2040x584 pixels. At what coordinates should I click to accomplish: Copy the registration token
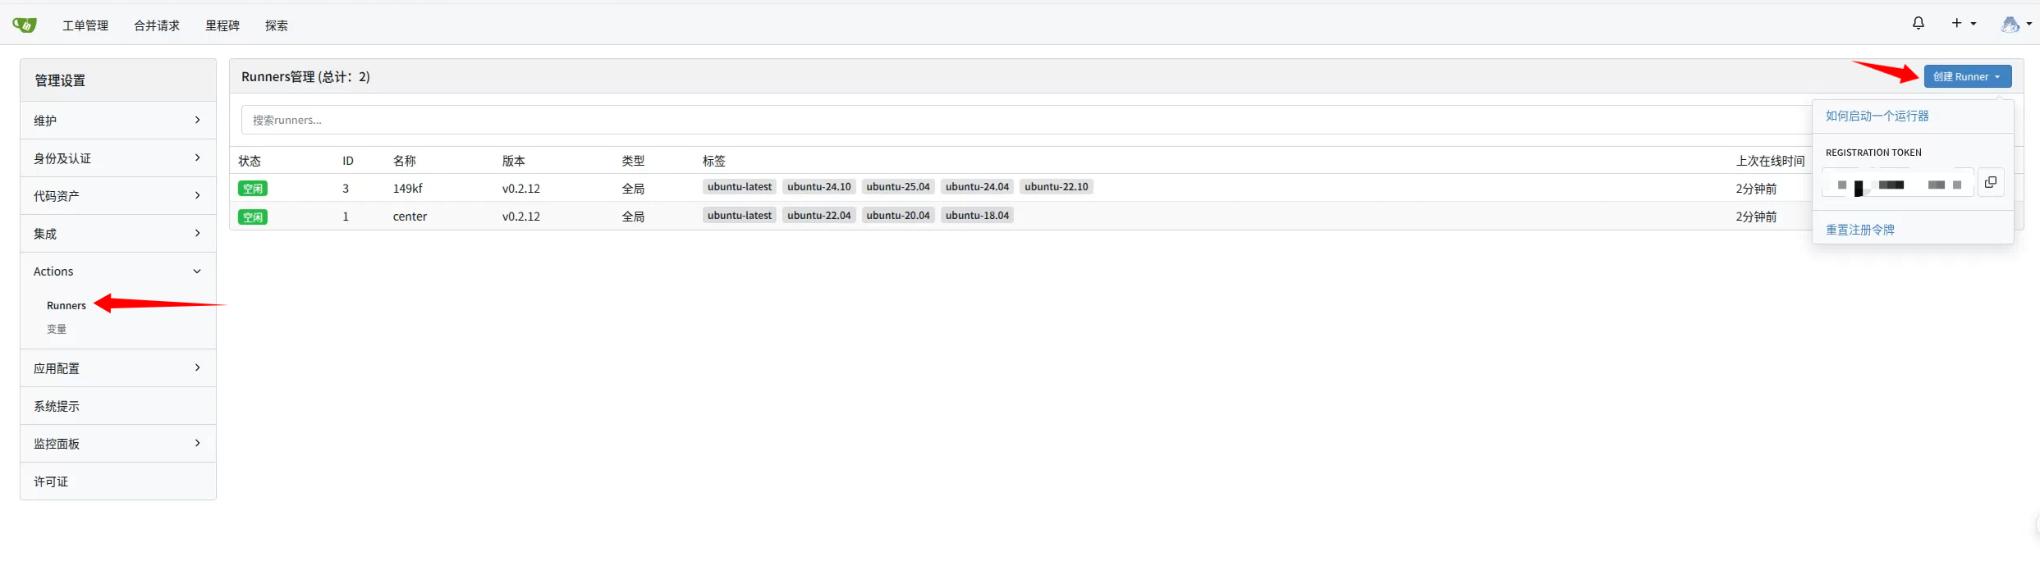[x=1991, y=183]
